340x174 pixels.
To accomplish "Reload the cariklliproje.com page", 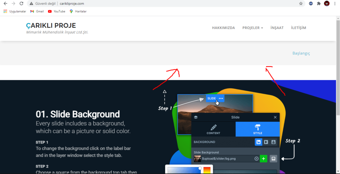I will click(x=21, y=3).
